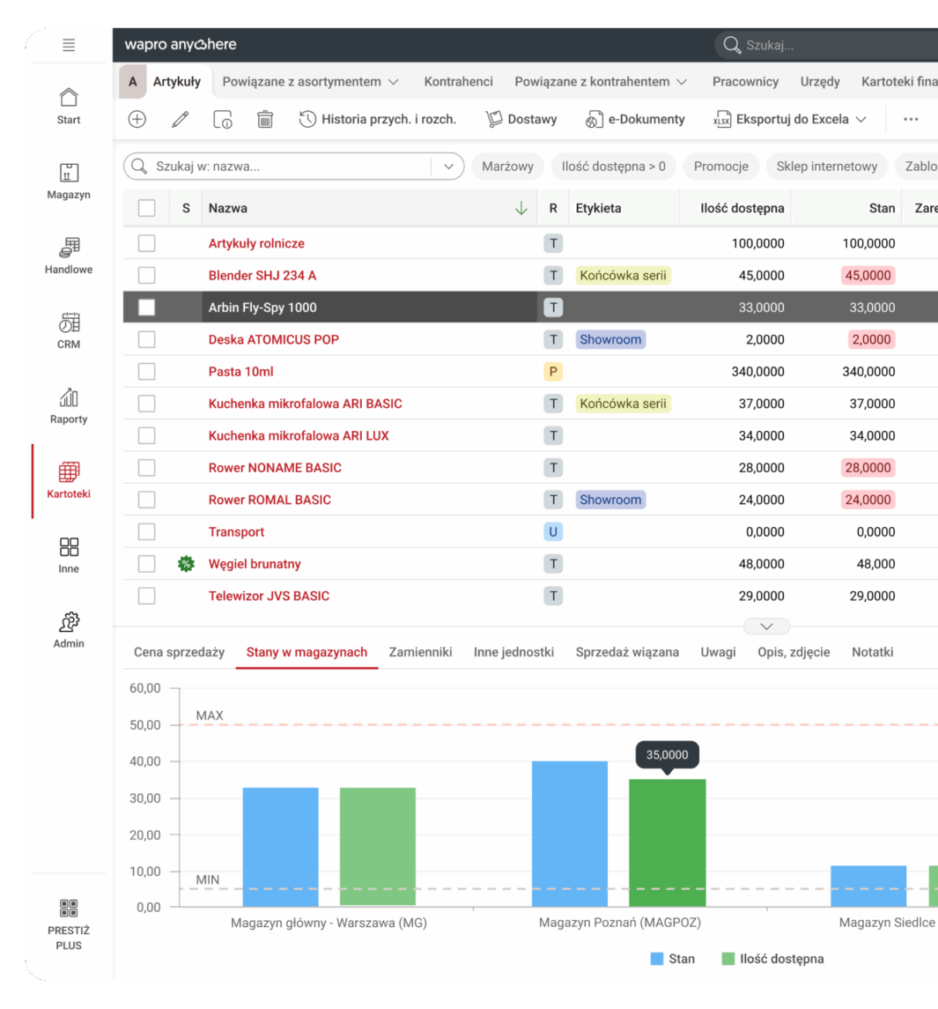This screenshot has height=1009, width=938.
Task: Click the add new article plus icon
Action: tap(137, 119)
